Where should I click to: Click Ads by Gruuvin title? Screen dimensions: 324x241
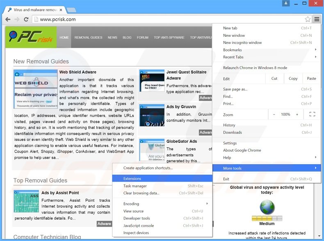tap(181, 107)
